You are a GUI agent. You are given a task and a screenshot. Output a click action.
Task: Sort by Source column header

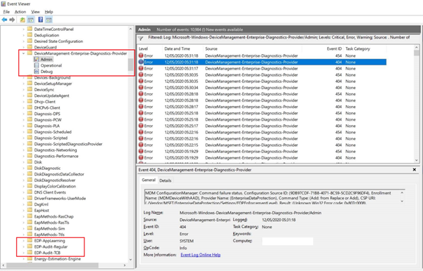(x=253, y=48)
